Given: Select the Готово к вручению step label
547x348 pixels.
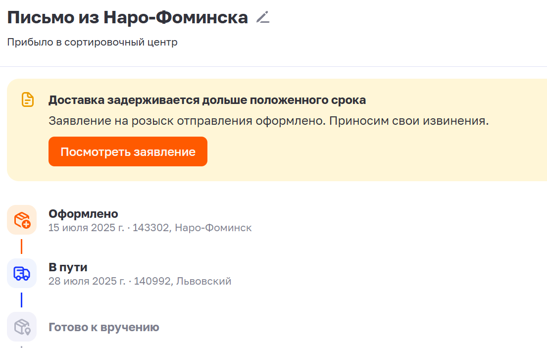Looking at the screenshot, I should [103, 327].
